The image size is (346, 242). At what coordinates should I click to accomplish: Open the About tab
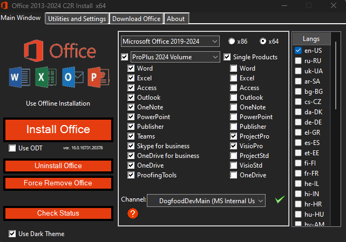(175, 19)
